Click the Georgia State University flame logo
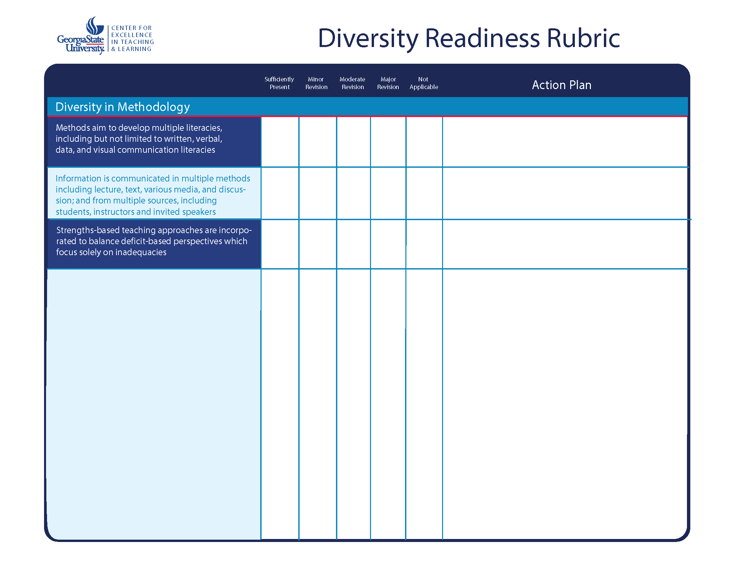Image resolution: width=734 pixels, height=567 pixels. tap(95, 26)
